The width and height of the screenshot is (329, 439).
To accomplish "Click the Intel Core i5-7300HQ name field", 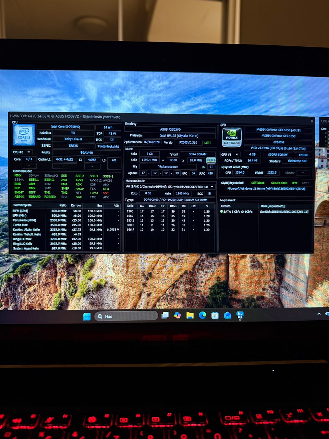I will coord(65,127).
